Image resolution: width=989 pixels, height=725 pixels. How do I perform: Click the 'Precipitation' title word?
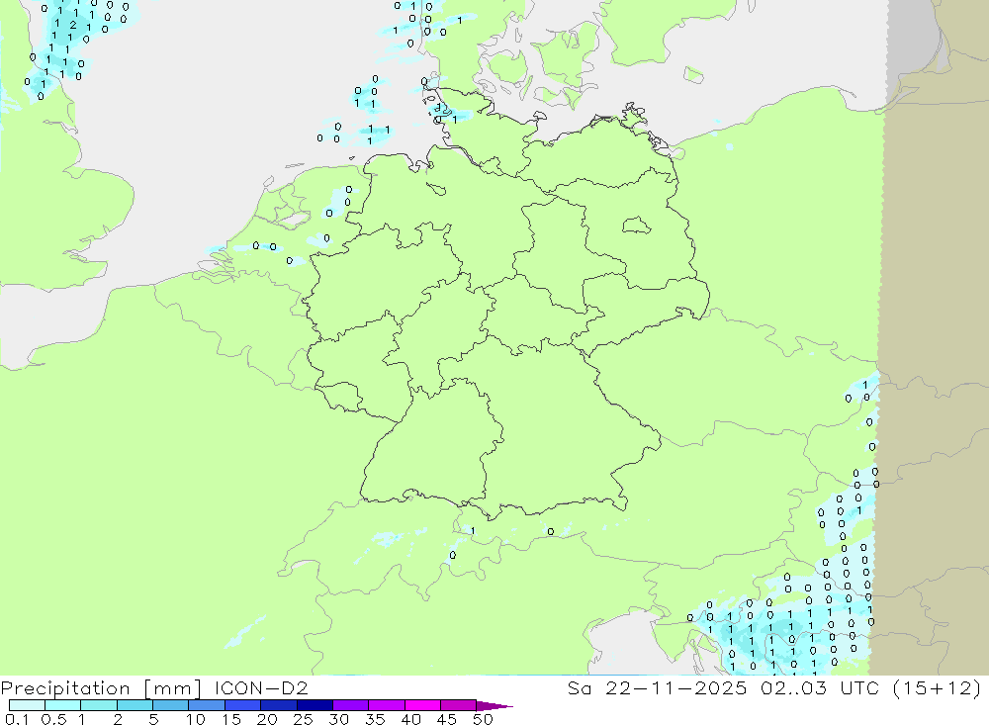65,687
